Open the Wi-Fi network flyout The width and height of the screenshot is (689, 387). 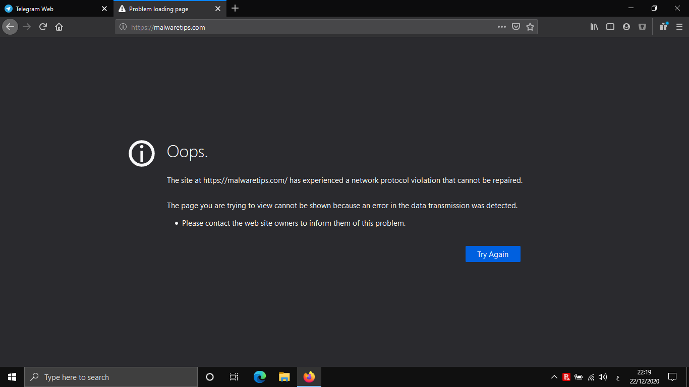(x=591, y=377)
